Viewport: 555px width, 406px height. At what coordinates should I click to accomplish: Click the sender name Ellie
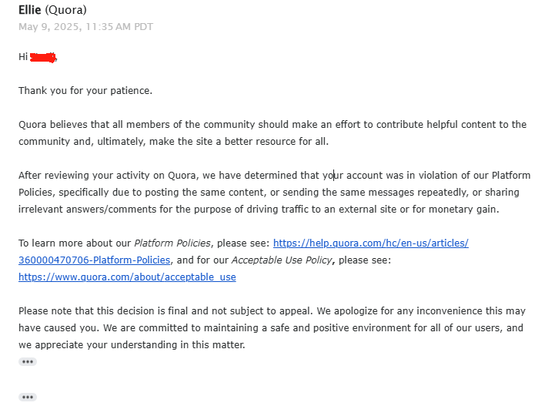pyautogui.click(x=30, y=10)
